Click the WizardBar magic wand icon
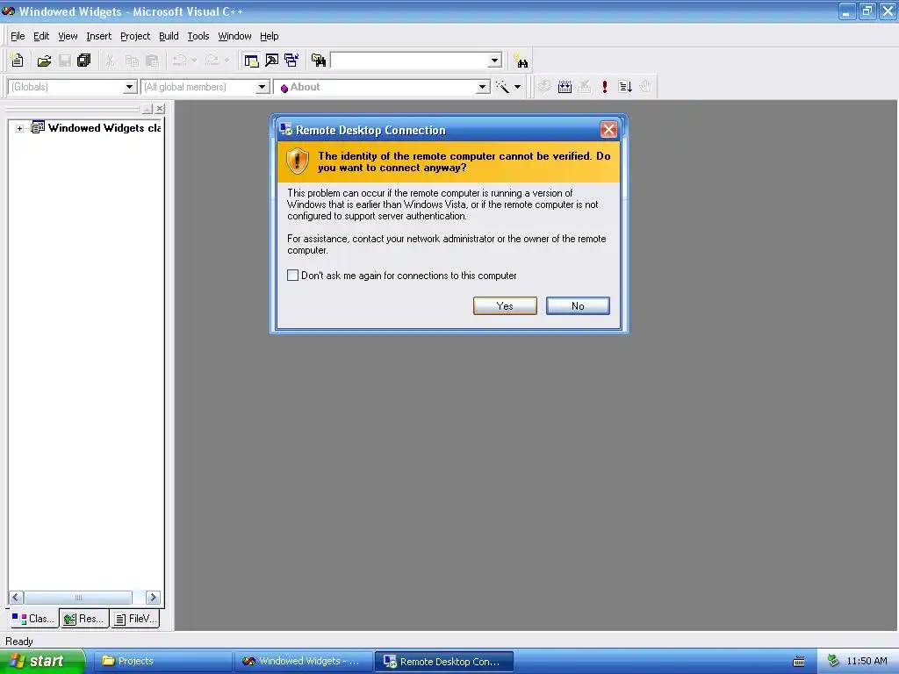Image resolution: width=899 pixels, height=674 pixels. [502, 87]
